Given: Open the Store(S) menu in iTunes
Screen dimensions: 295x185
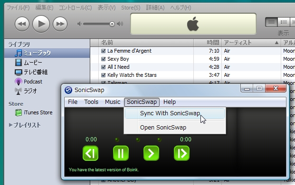Looking at the screenshot, I should (131, 8).
